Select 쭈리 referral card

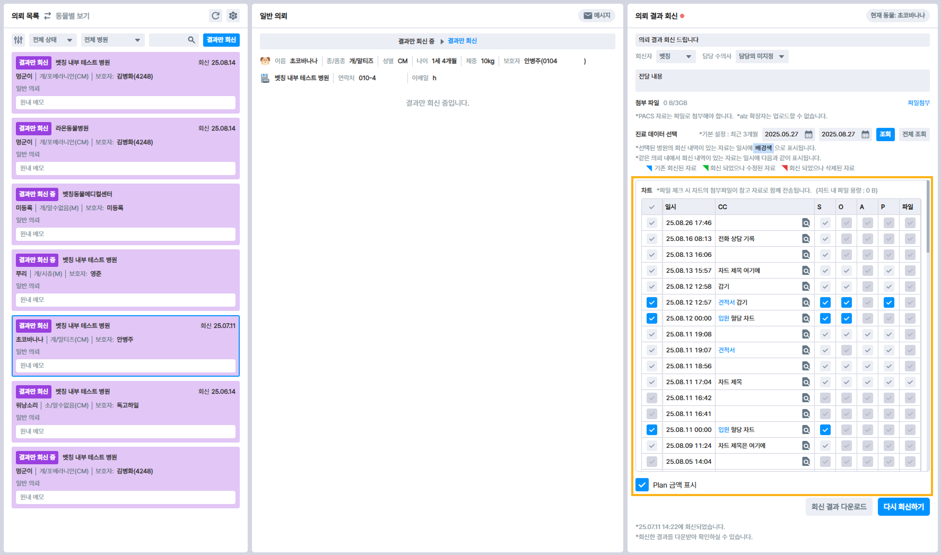pyautogui.click(x=126, y=280)
